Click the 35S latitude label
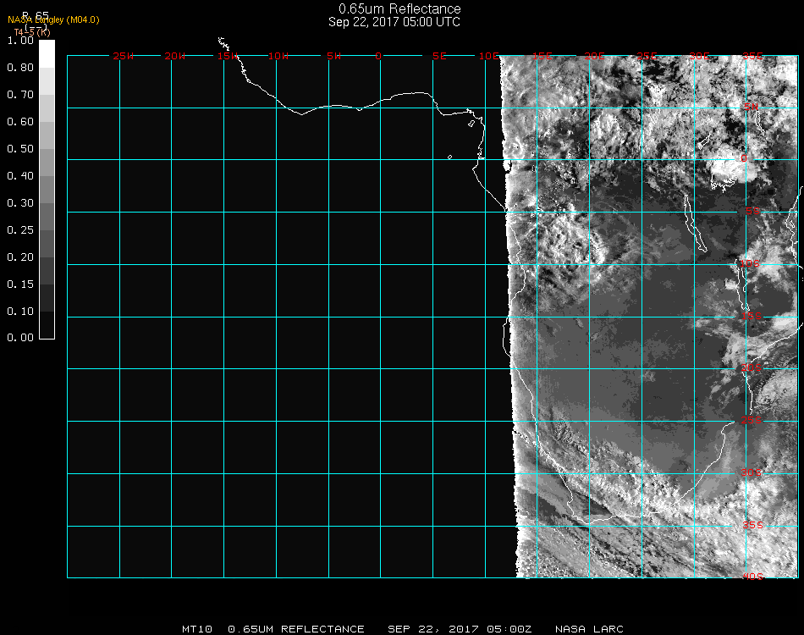The height and width of the screenshot is (635, 804). click(753, 525)
